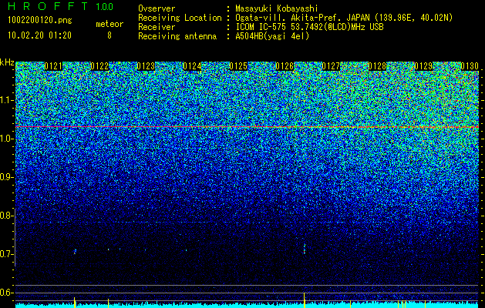Click the 0122 time marker
Viewport: 485px width, 308px height.
99,66
